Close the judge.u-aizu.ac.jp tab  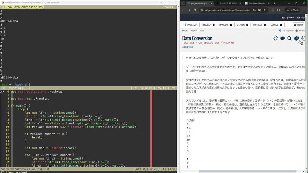211,3
